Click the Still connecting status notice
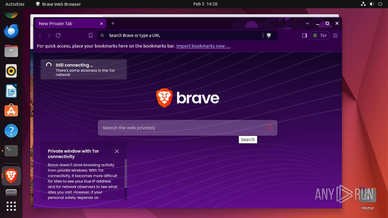Image resolution: width=388 pixels, height=218 pixels. click(84, 69)
